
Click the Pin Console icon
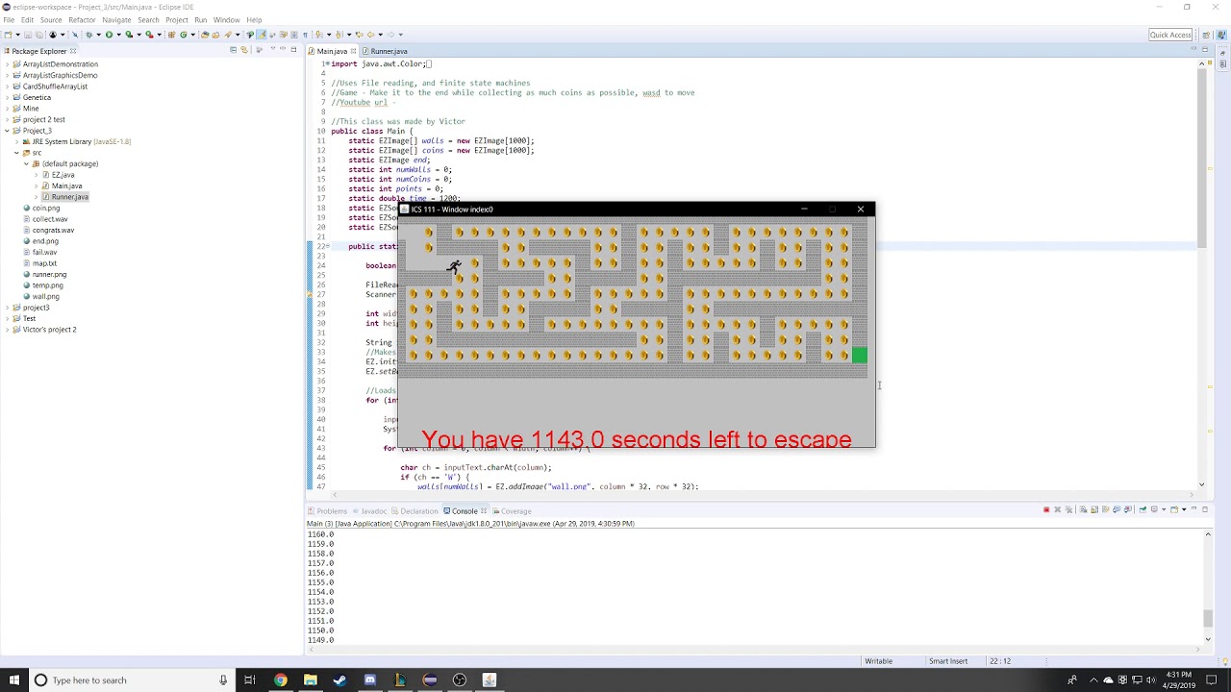1143,510
